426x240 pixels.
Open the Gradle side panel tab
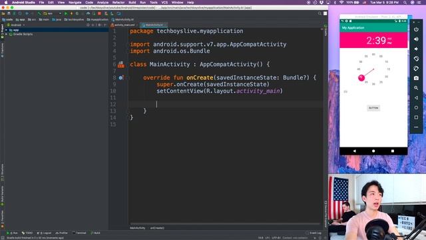click(325, 31)
